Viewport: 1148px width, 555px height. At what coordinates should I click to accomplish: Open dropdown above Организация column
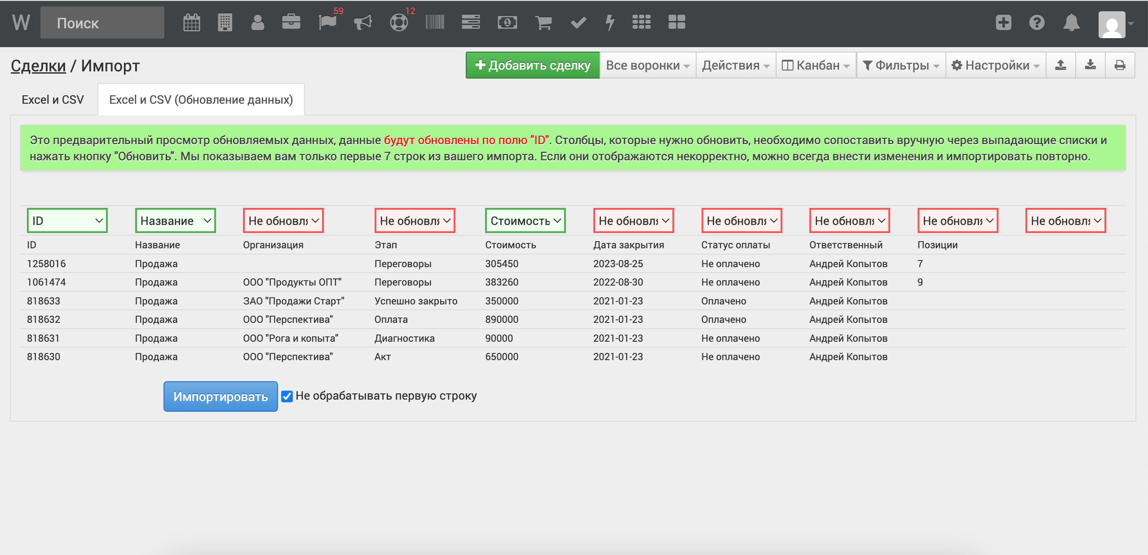coord(283,220)
